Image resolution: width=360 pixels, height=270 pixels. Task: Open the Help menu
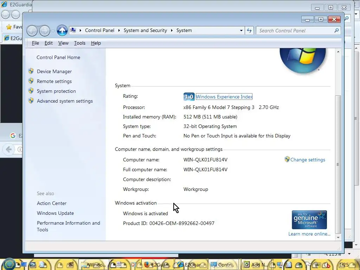point(96,43)
